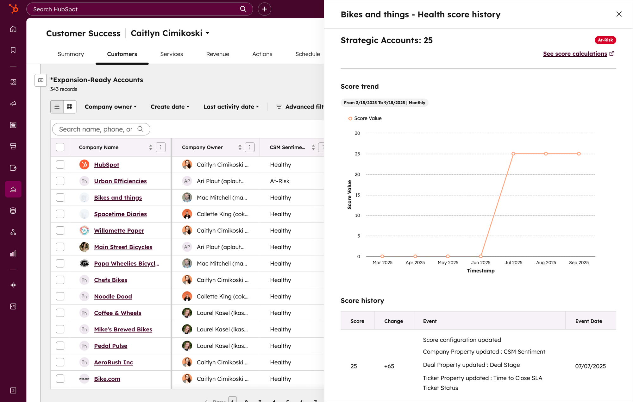The height and width of the screenshot is (402, 633).
Task: Click the Marketing megaphone icon
Action: coord(13,104)
